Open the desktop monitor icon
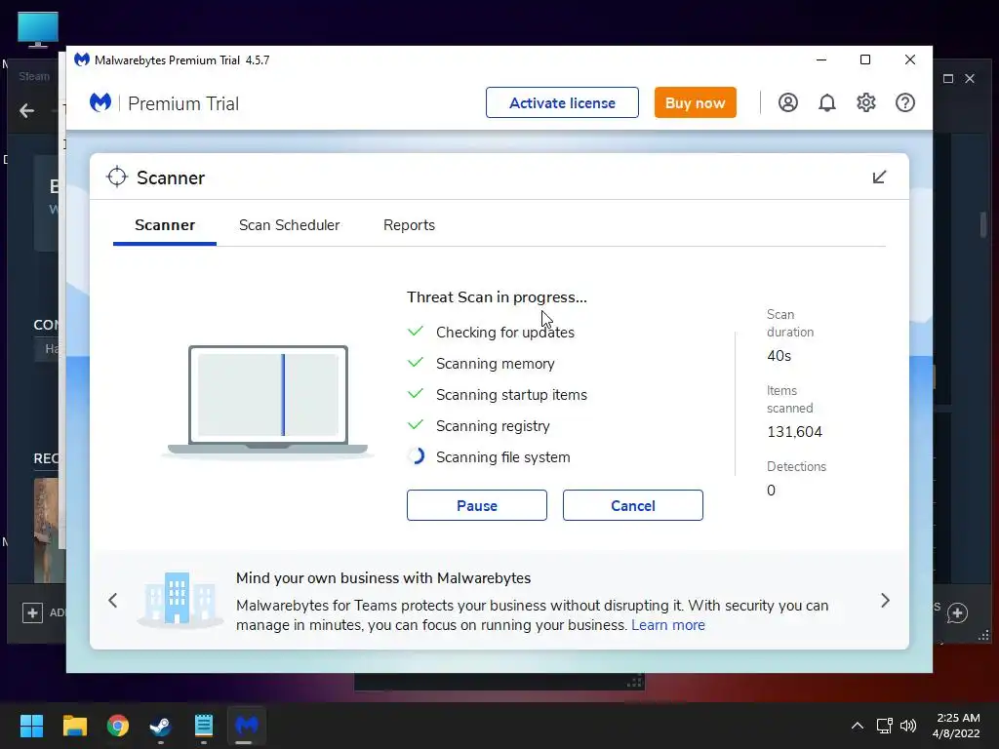The width and height of the screenshot is (999, 749). tap(38, 29)
